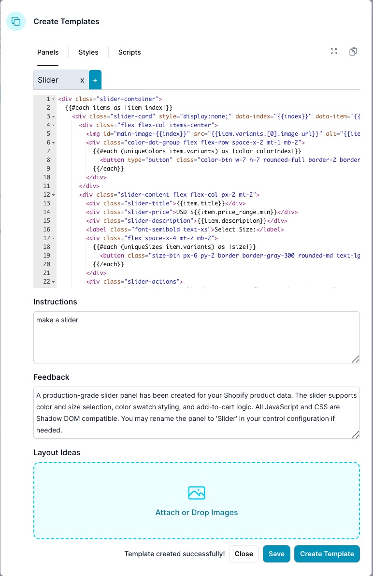This screenshot has height=576, width=373.
Task: Click the Create Template button
Action: [327, 554]
